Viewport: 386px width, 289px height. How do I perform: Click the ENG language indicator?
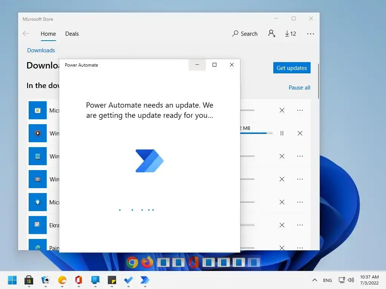point(328,280)
